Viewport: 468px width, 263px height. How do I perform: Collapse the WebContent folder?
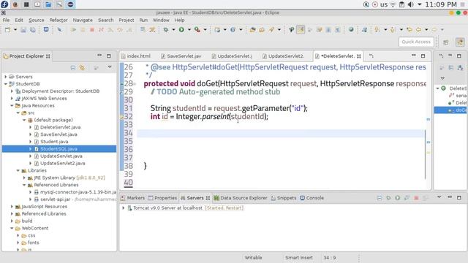[12, 228]
